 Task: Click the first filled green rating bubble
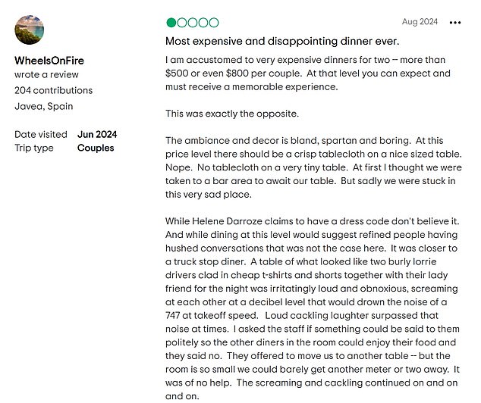(171, 23)
